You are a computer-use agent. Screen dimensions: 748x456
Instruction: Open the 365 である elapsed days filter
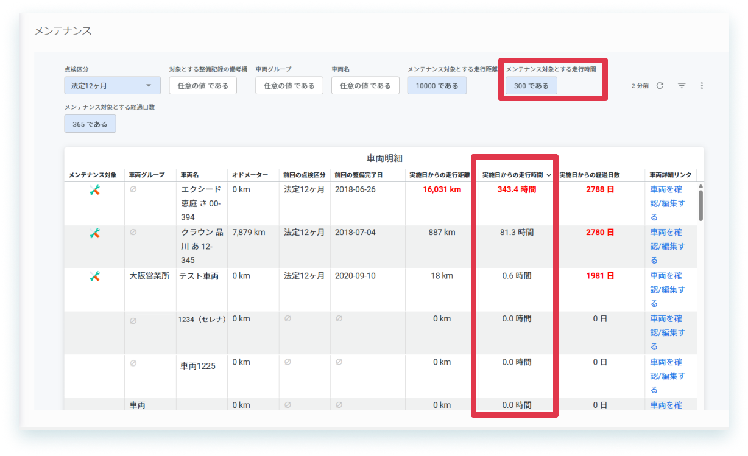90,124
